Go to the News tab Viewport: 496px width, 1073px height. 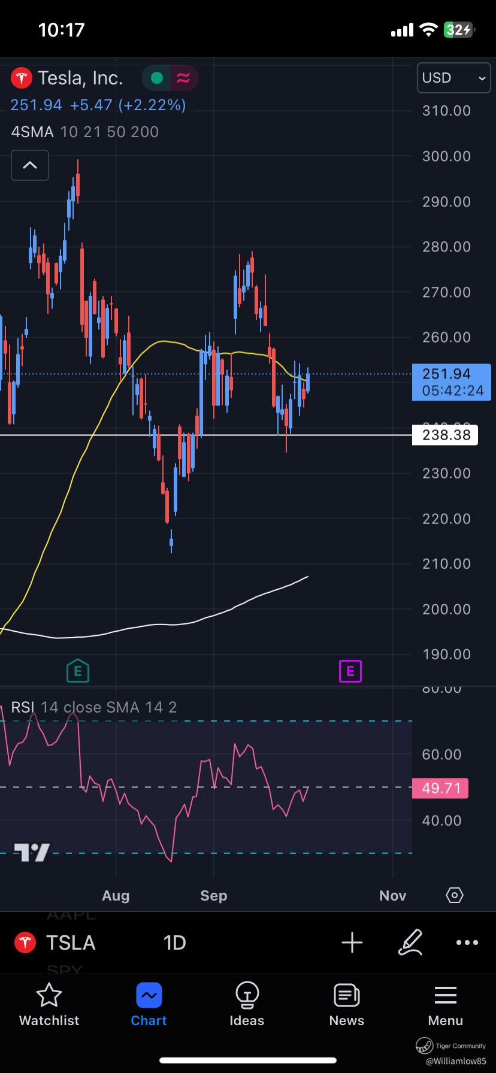[x=347, y=1005]
